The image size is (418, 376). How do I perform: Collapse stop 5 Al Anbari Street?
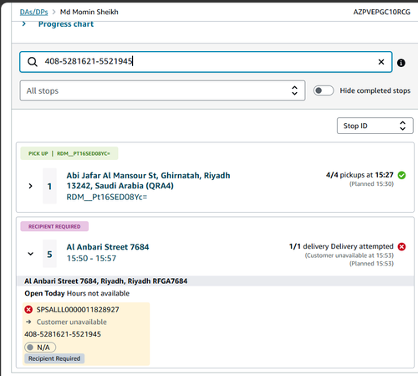coord(30,254)
